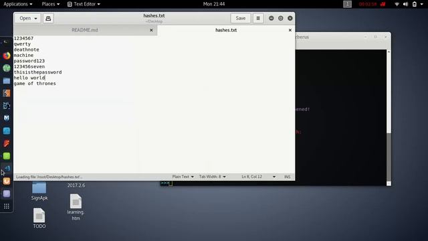The width and height of the screenshot is (428, 241).
Task: Open the bright green square dock icon
Action: [7, 156]
